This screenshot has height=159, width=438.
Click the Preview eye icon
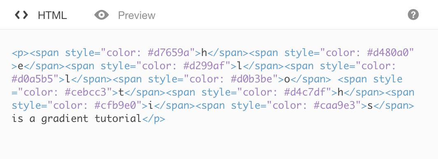tap(101, 15)
